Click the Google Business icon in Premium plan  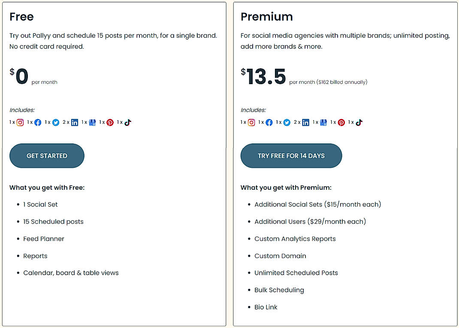(x=323, y=122)
